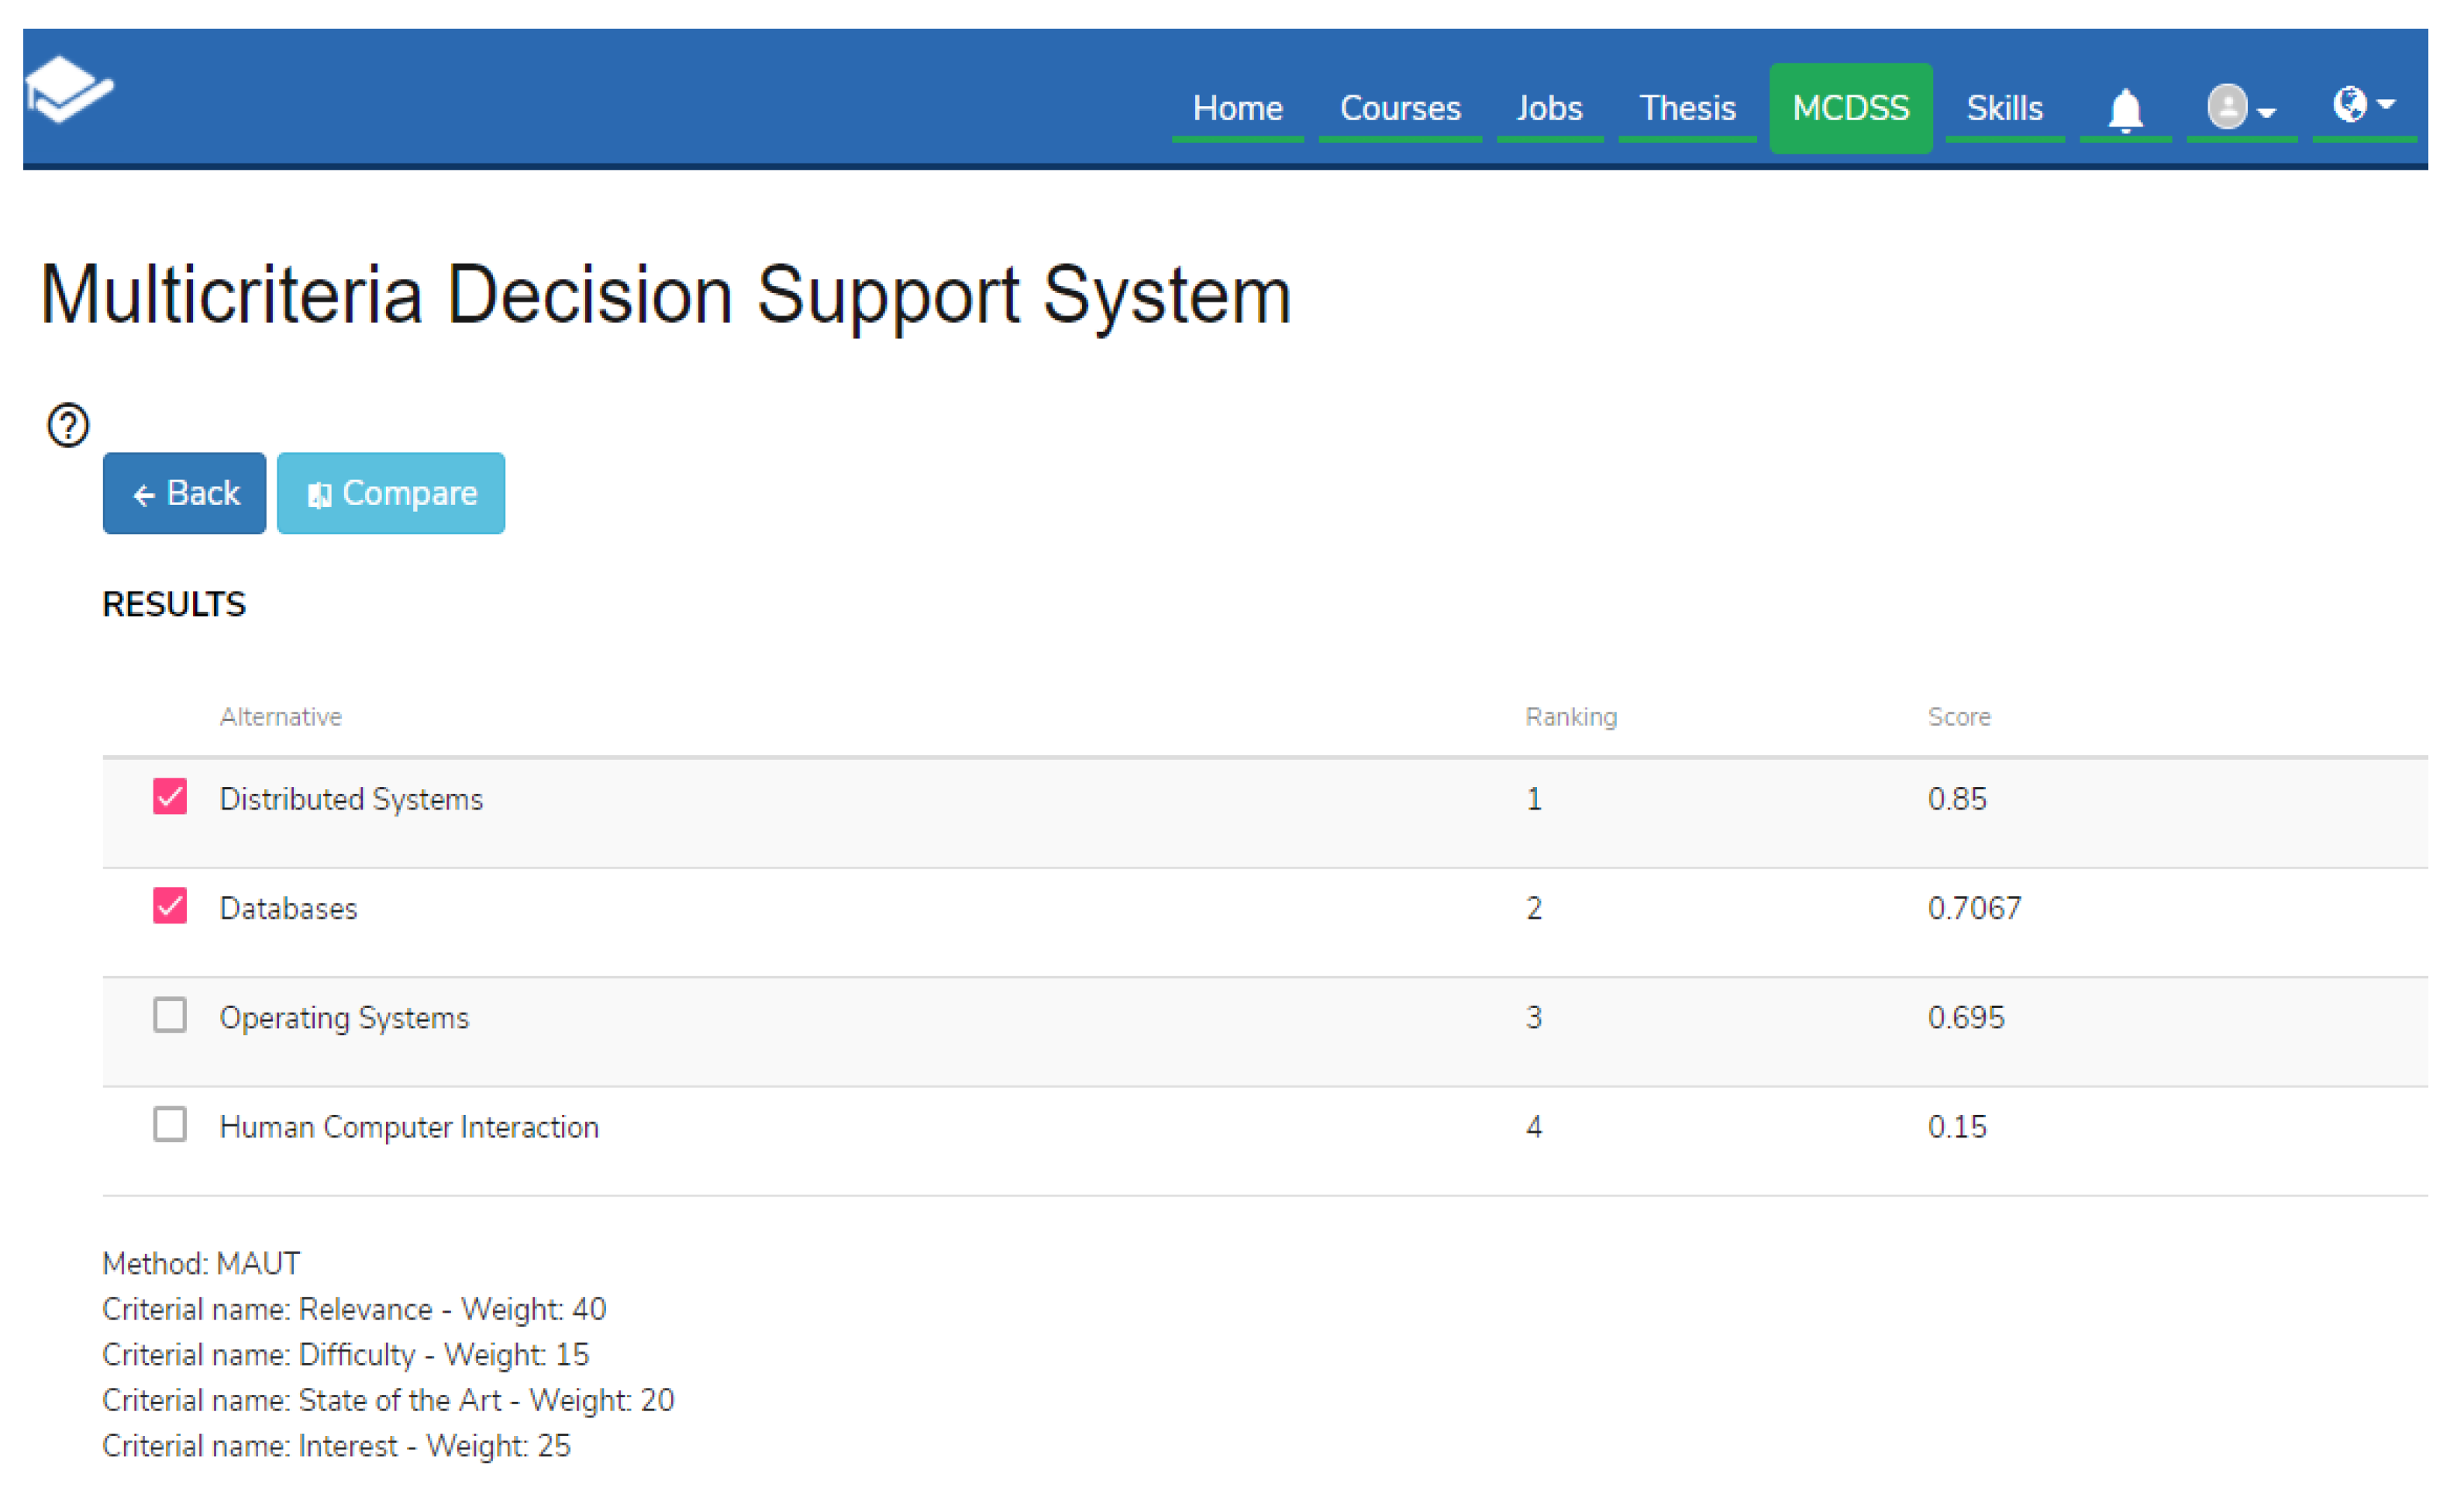
Task: Check the Human Computer Interaction checkbox
Action: click(x=170, y=1125)
